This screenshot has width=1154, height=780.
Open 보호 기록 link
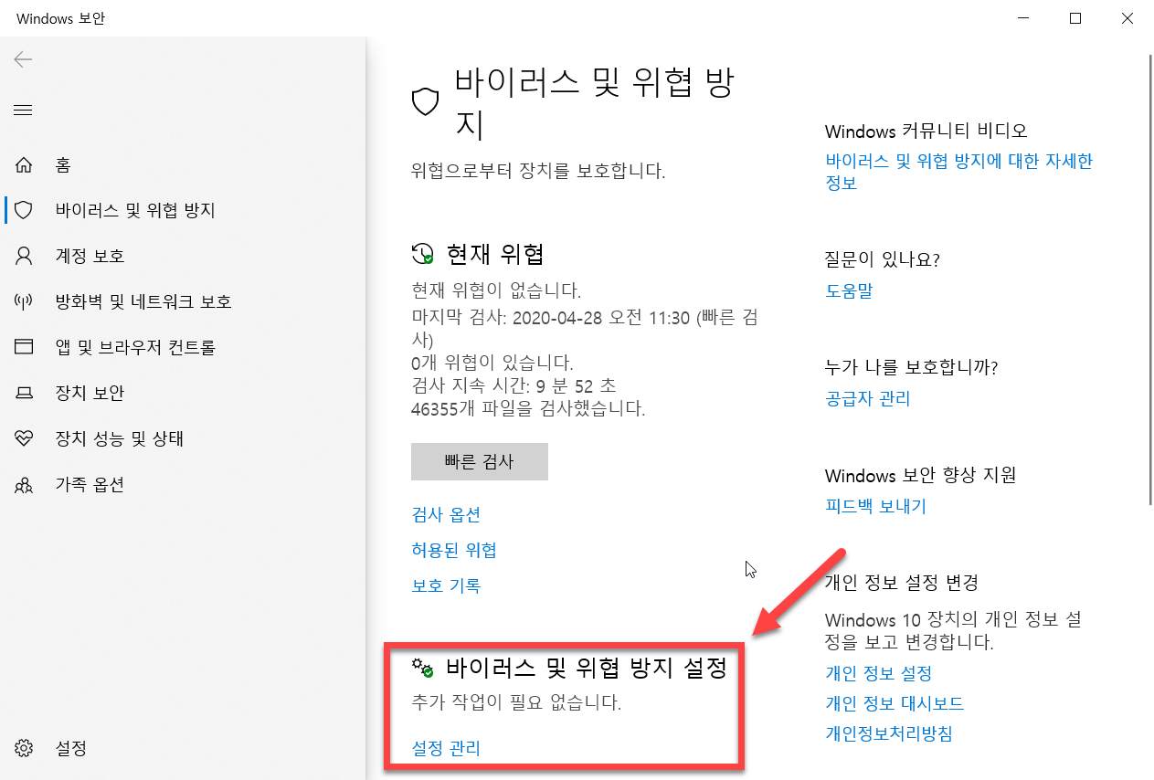pyautogui.click(x=446, y=585)
